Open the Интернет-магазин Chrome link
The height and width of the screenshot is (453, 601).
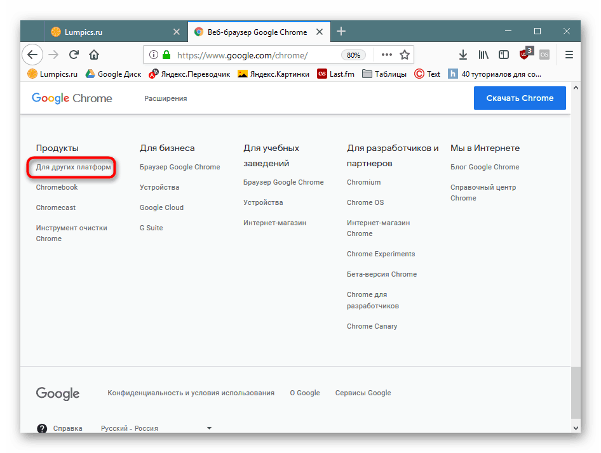pos(378,228)
